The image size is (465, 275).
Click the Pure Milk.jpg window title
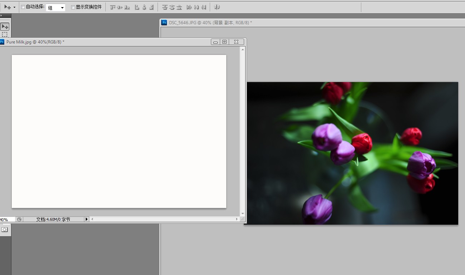pyautogui.click(x=35, y=42)
